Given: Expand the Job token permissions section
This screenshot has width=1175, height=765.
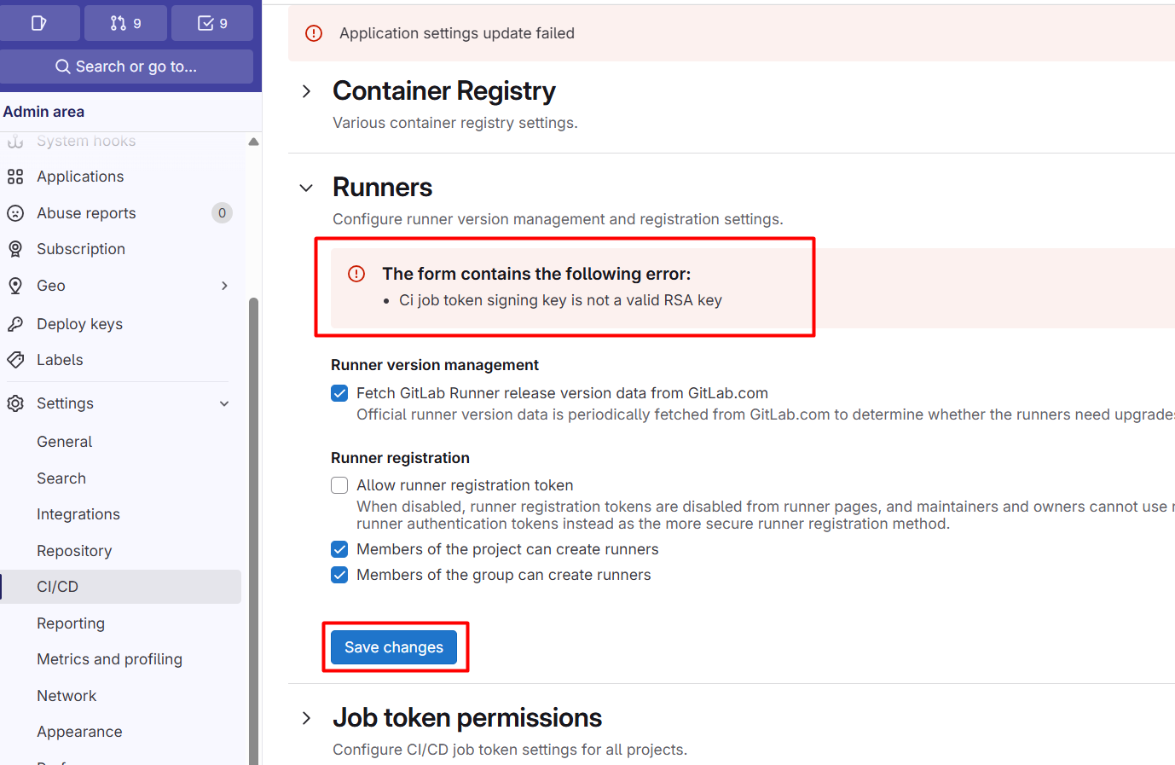Looking at the screenshot, I should (x=306, y=717).
